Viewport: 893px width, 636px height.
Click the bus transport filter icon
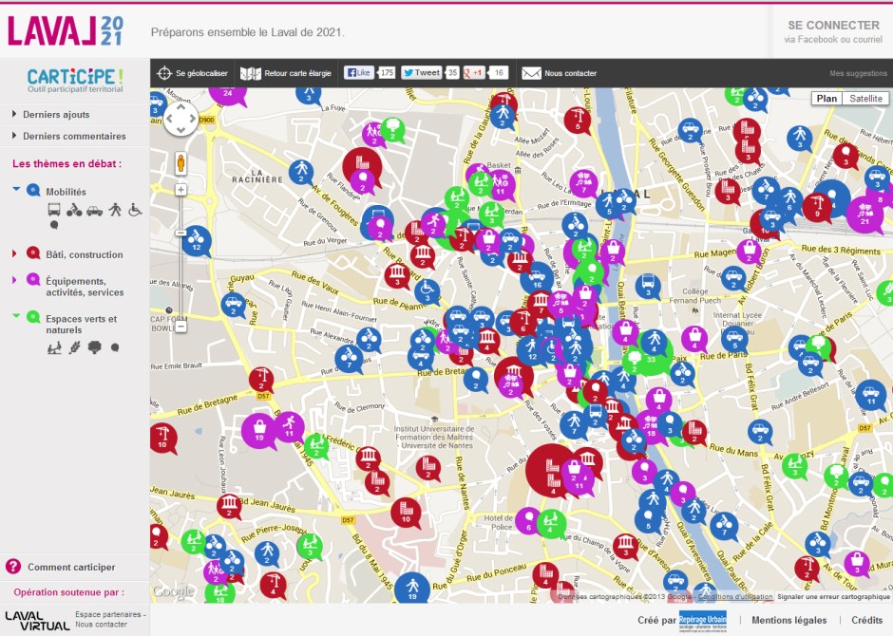[54, 210]
